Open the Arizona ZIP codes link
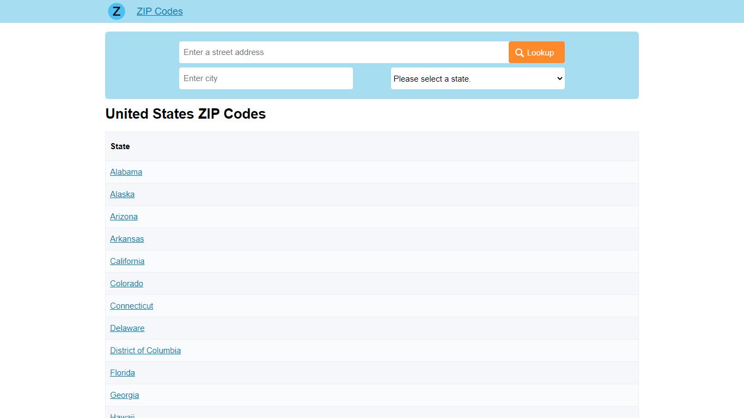Screen dimensions: 744x418 point(124,217)
